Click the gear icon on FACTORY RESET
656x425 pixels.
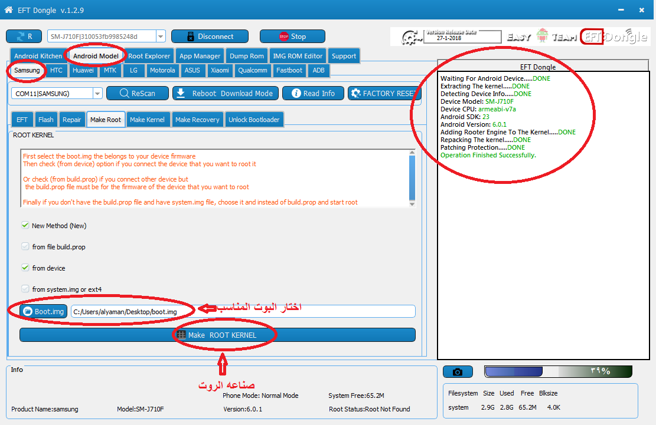click(x=355, y=93)
